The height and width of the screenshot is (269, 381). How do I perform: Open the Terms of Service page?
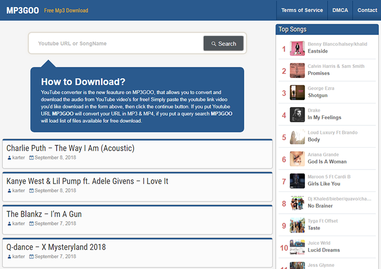tap(302, 10)
